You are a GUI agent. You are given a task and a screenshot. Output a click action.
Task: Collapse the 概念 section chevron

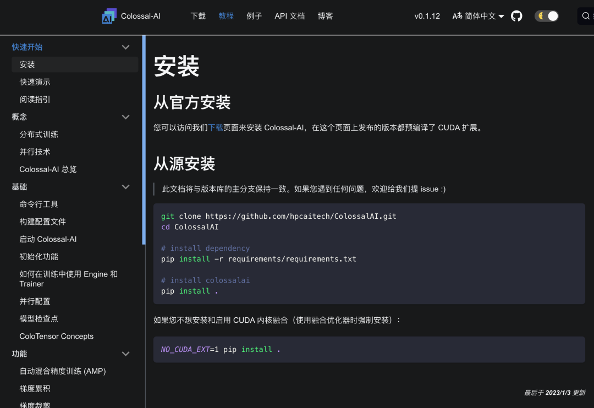126,117
